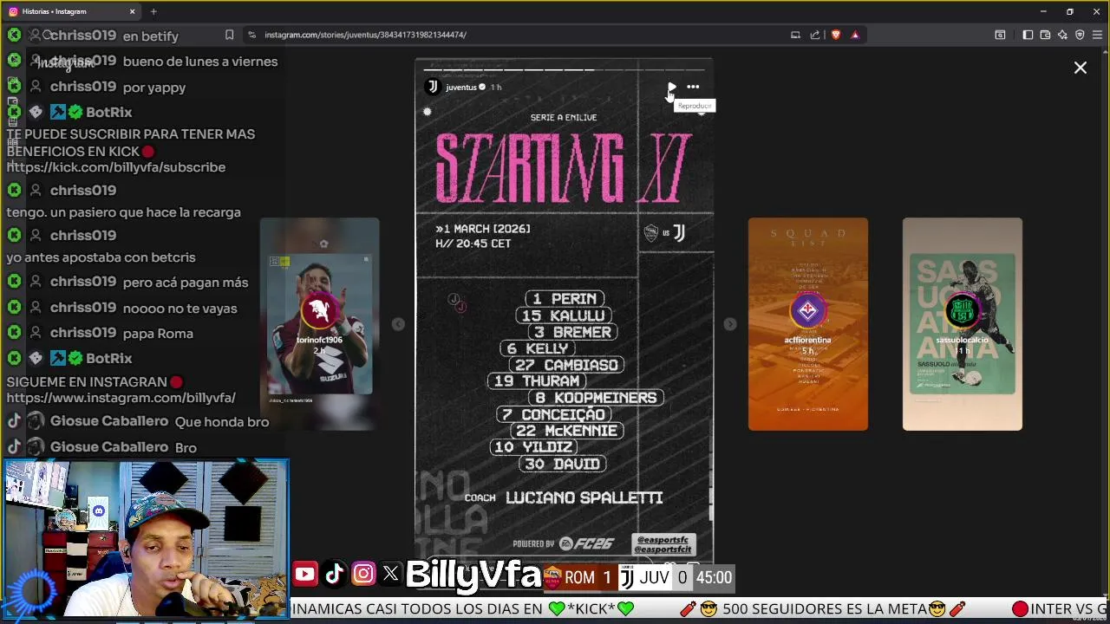Click '8 KOOPMEINERS' in the lineup
The width and height of the screenshot is (1110, 624).
click(596, 398)
